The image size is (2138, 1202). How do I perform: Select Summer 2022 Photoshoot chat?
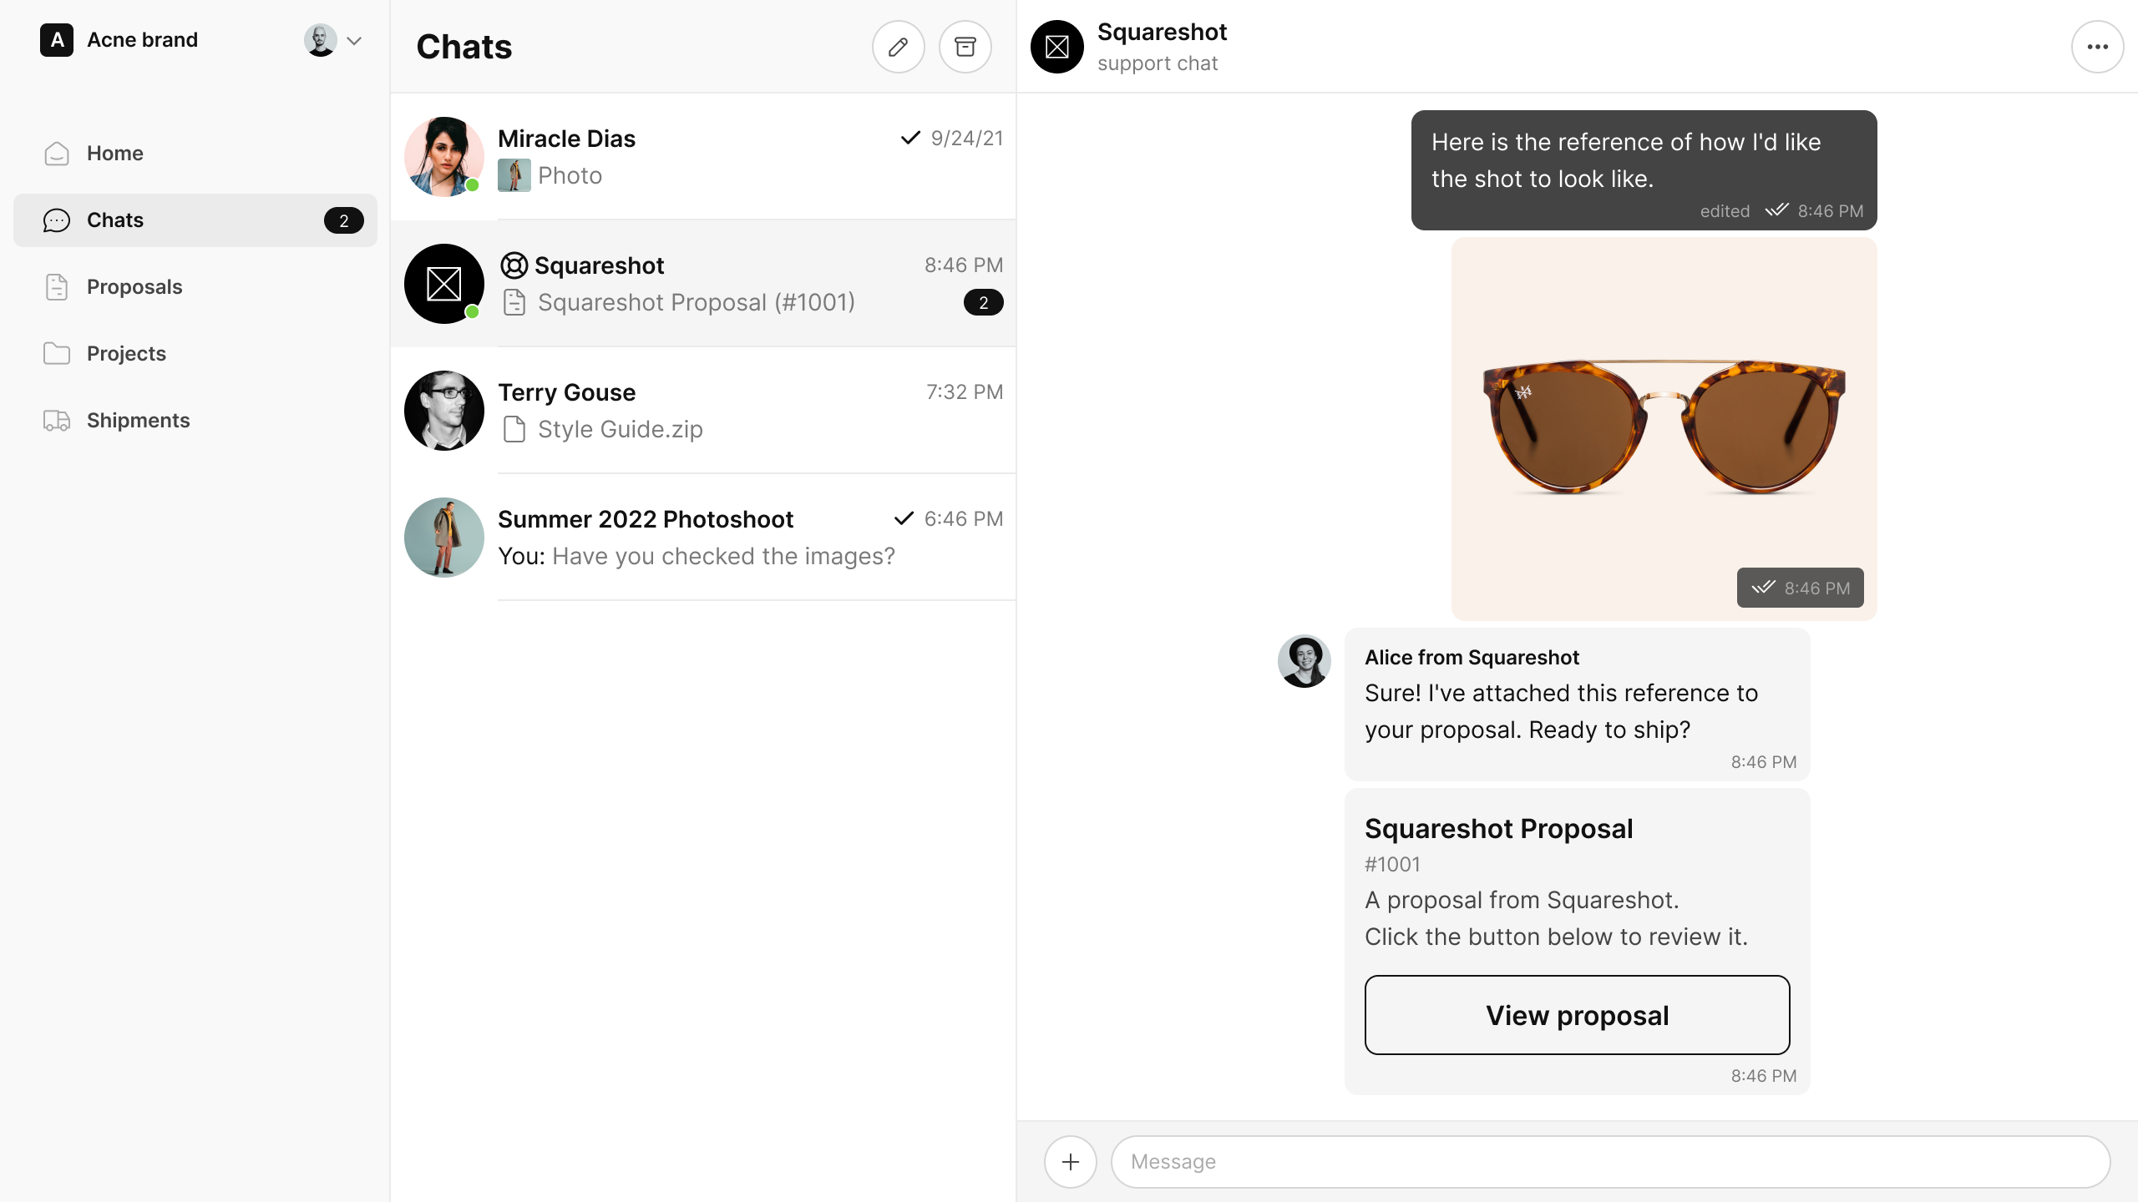click(703, 538)
